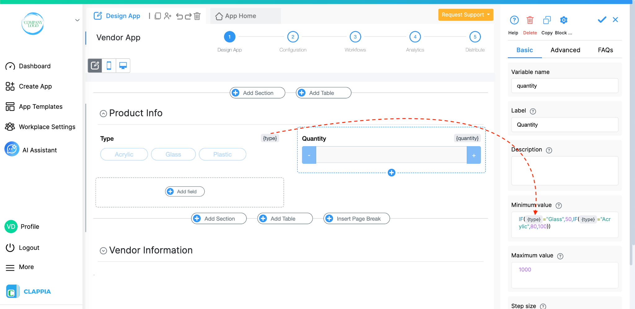Click into the Description text area
The height and width of the screenshot is (309, 635).
pos(565,171)
